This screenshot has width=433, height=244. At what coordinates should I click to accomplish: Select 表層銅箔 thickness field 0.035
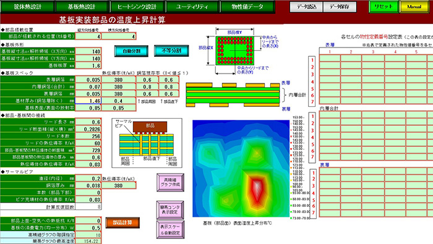88,80
